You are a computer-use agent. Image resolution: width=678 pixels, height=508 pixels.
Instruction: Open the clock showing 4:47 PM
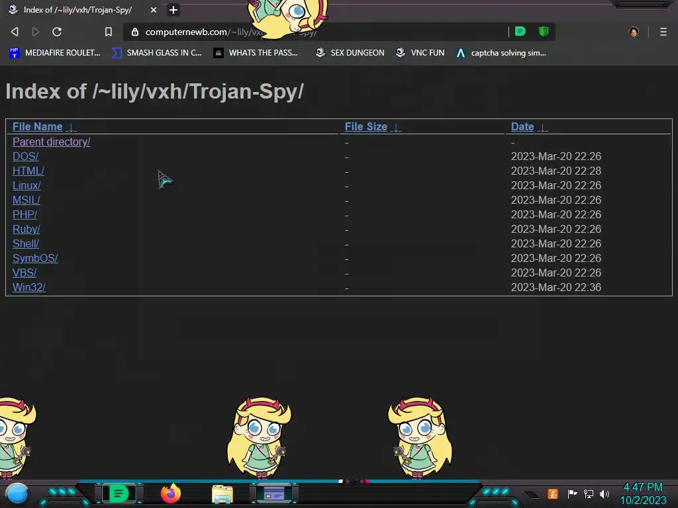[643, 493]
